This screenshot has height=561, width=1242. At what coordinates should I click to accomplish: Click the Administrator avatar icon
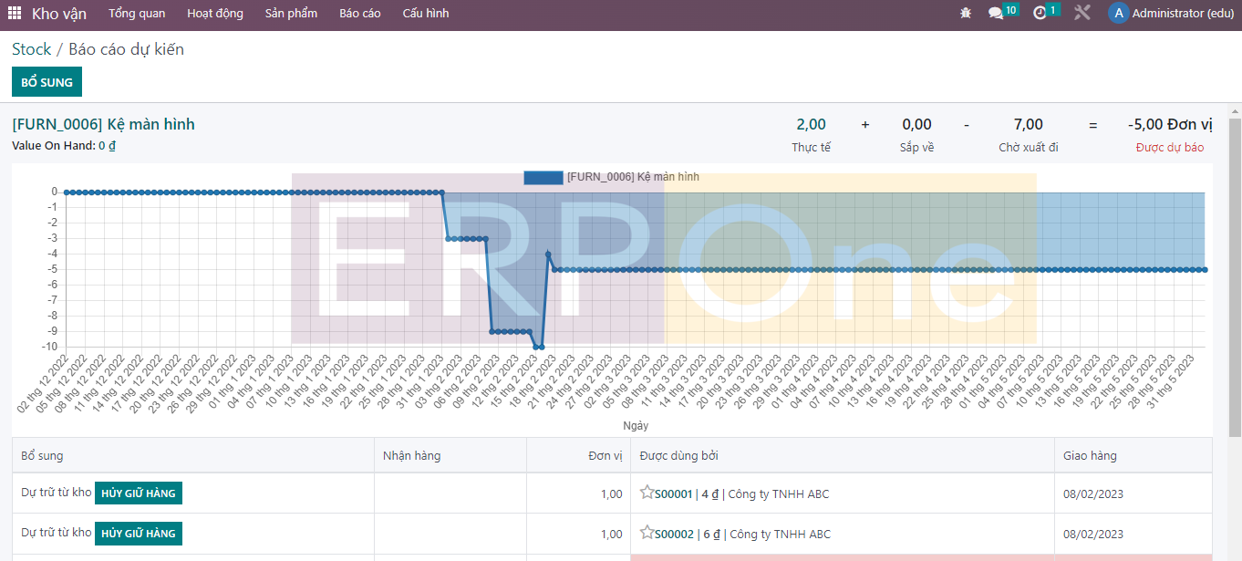tap(1118, 14)
